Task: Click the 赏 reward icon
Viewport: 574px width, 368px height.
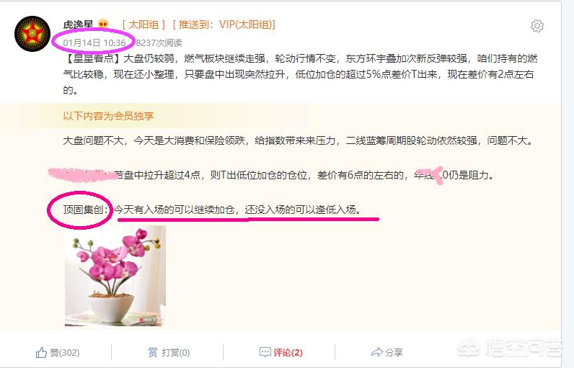Action: [x=153, y=352]
